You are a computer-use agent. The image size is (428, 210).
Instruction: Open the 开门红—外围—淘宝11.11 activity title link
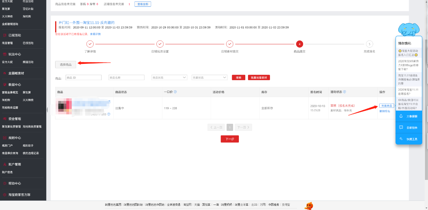point(87,23)
